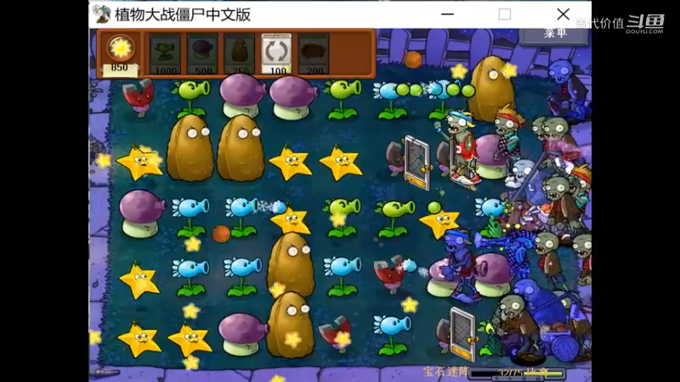680x382 pixels.
Task: Click the progress bar showing 32/75
Action: 518,373
